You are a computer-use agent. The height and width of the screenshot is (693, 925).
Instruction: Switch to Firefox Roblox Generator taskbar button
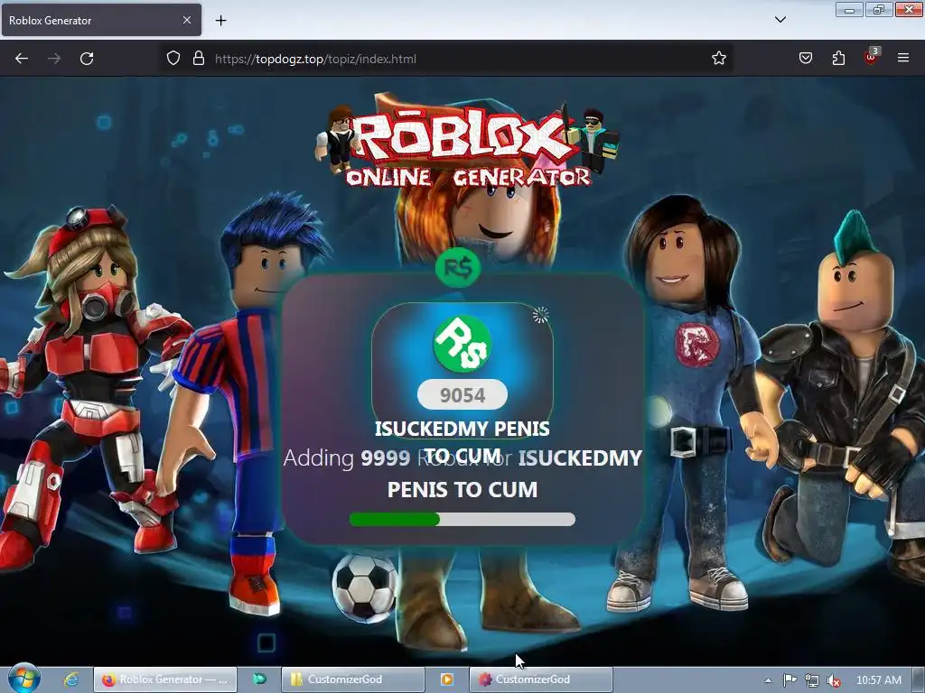(x=165, y=679)
